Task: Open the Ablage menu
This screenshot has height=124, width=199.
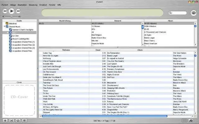Action: [x=13, y=5]
